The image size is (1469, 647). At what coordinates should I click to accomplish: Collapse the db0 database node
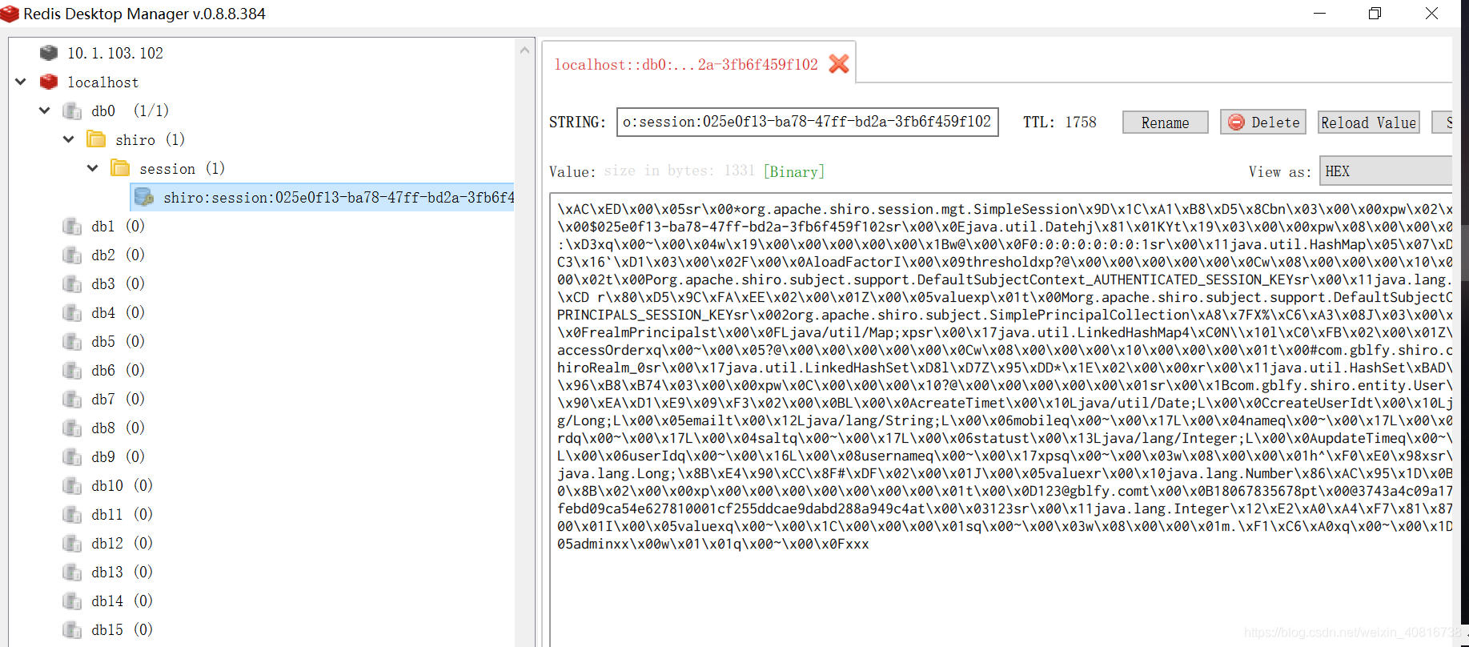45,111
